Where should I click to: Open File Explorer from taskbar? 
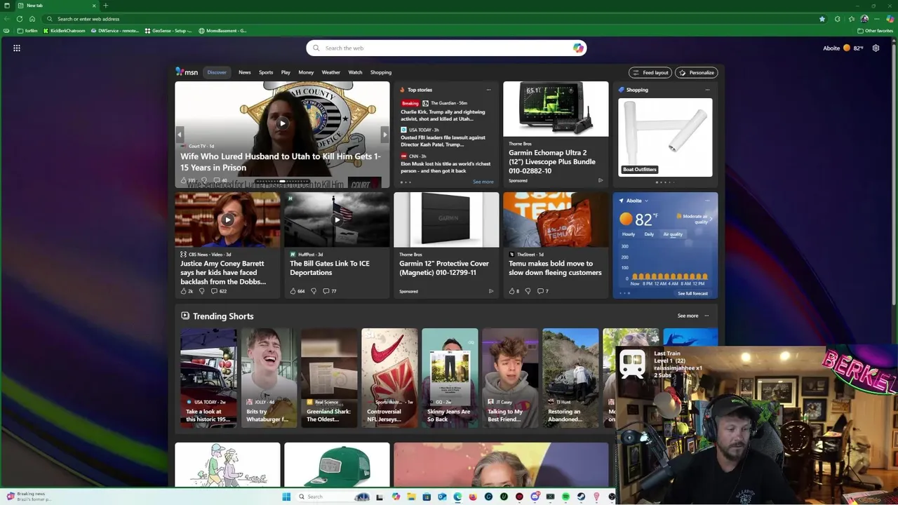(x=411, y=497)
